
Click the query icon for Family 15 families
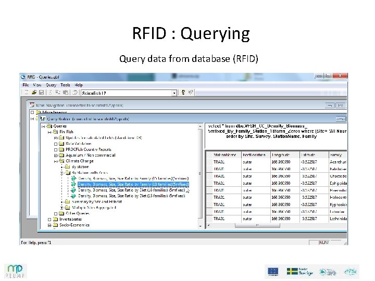[73, 178]
